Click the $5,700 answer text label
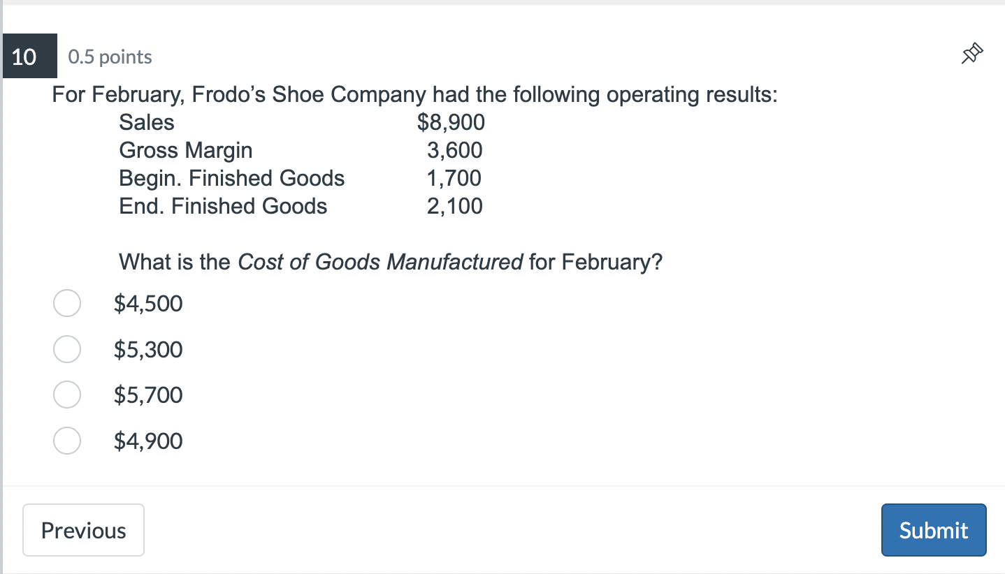The height and width of the screenshot is (574, 1005). pos(147,395)
